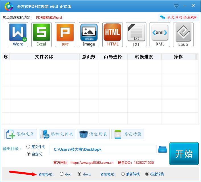Select 原文件夹 output option
The image size is (201, 182).
click(36, 147)
